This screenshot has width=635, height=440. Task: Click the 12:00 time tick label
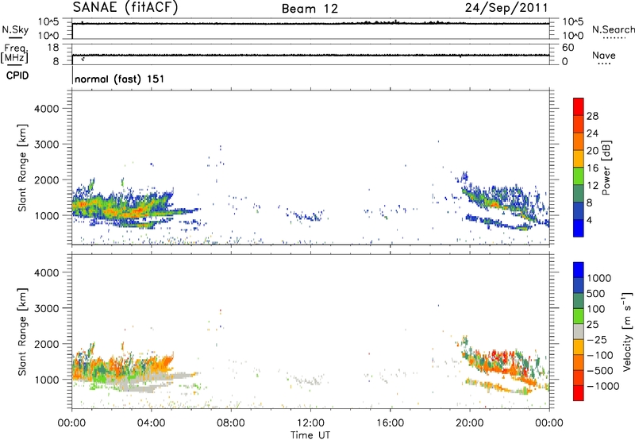coord(310,423)
